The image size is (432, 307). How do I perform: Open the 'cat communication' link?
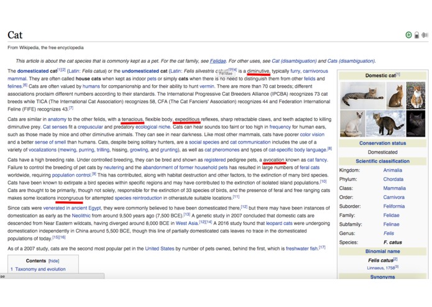[250, 142]
